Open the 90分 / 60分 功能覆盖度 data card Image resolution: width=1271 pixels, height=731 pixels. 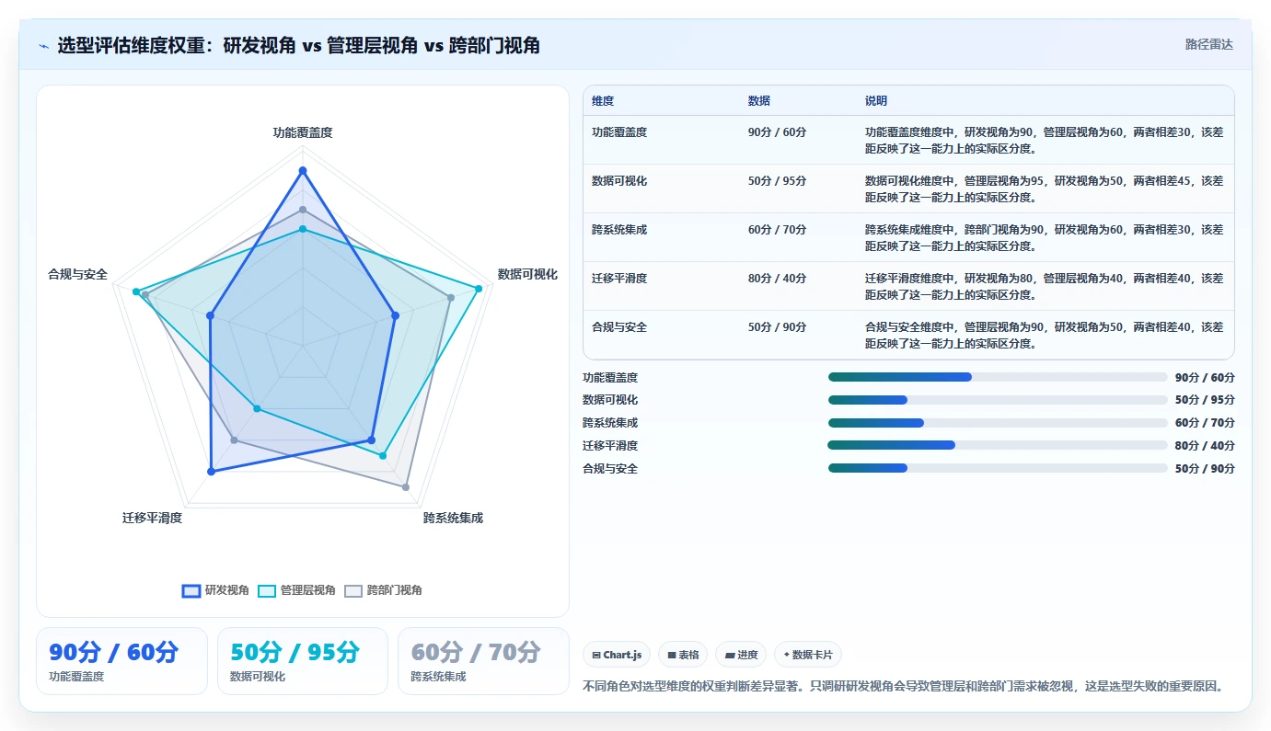(122, 660)
